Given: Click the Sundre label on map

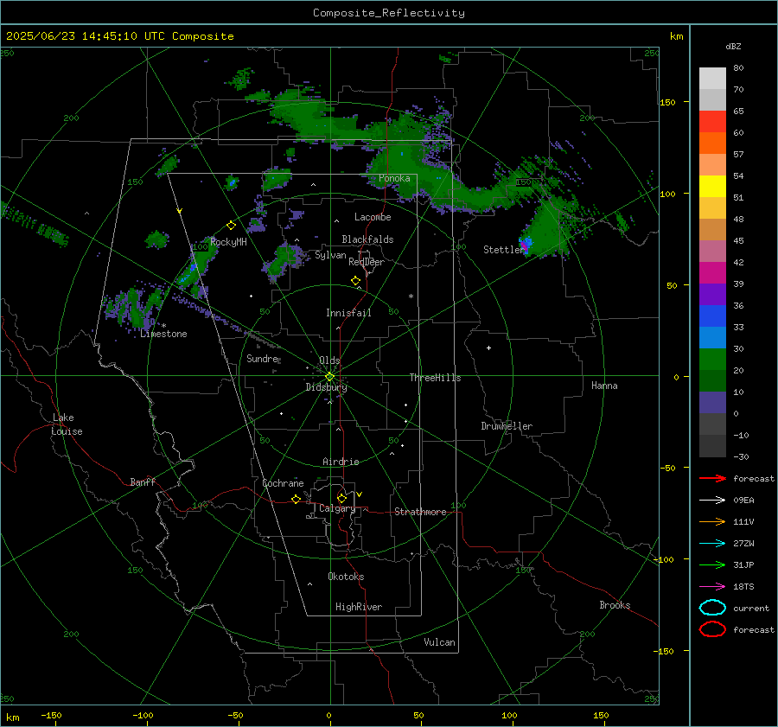Looking at the screenshot, I should 263,359.
